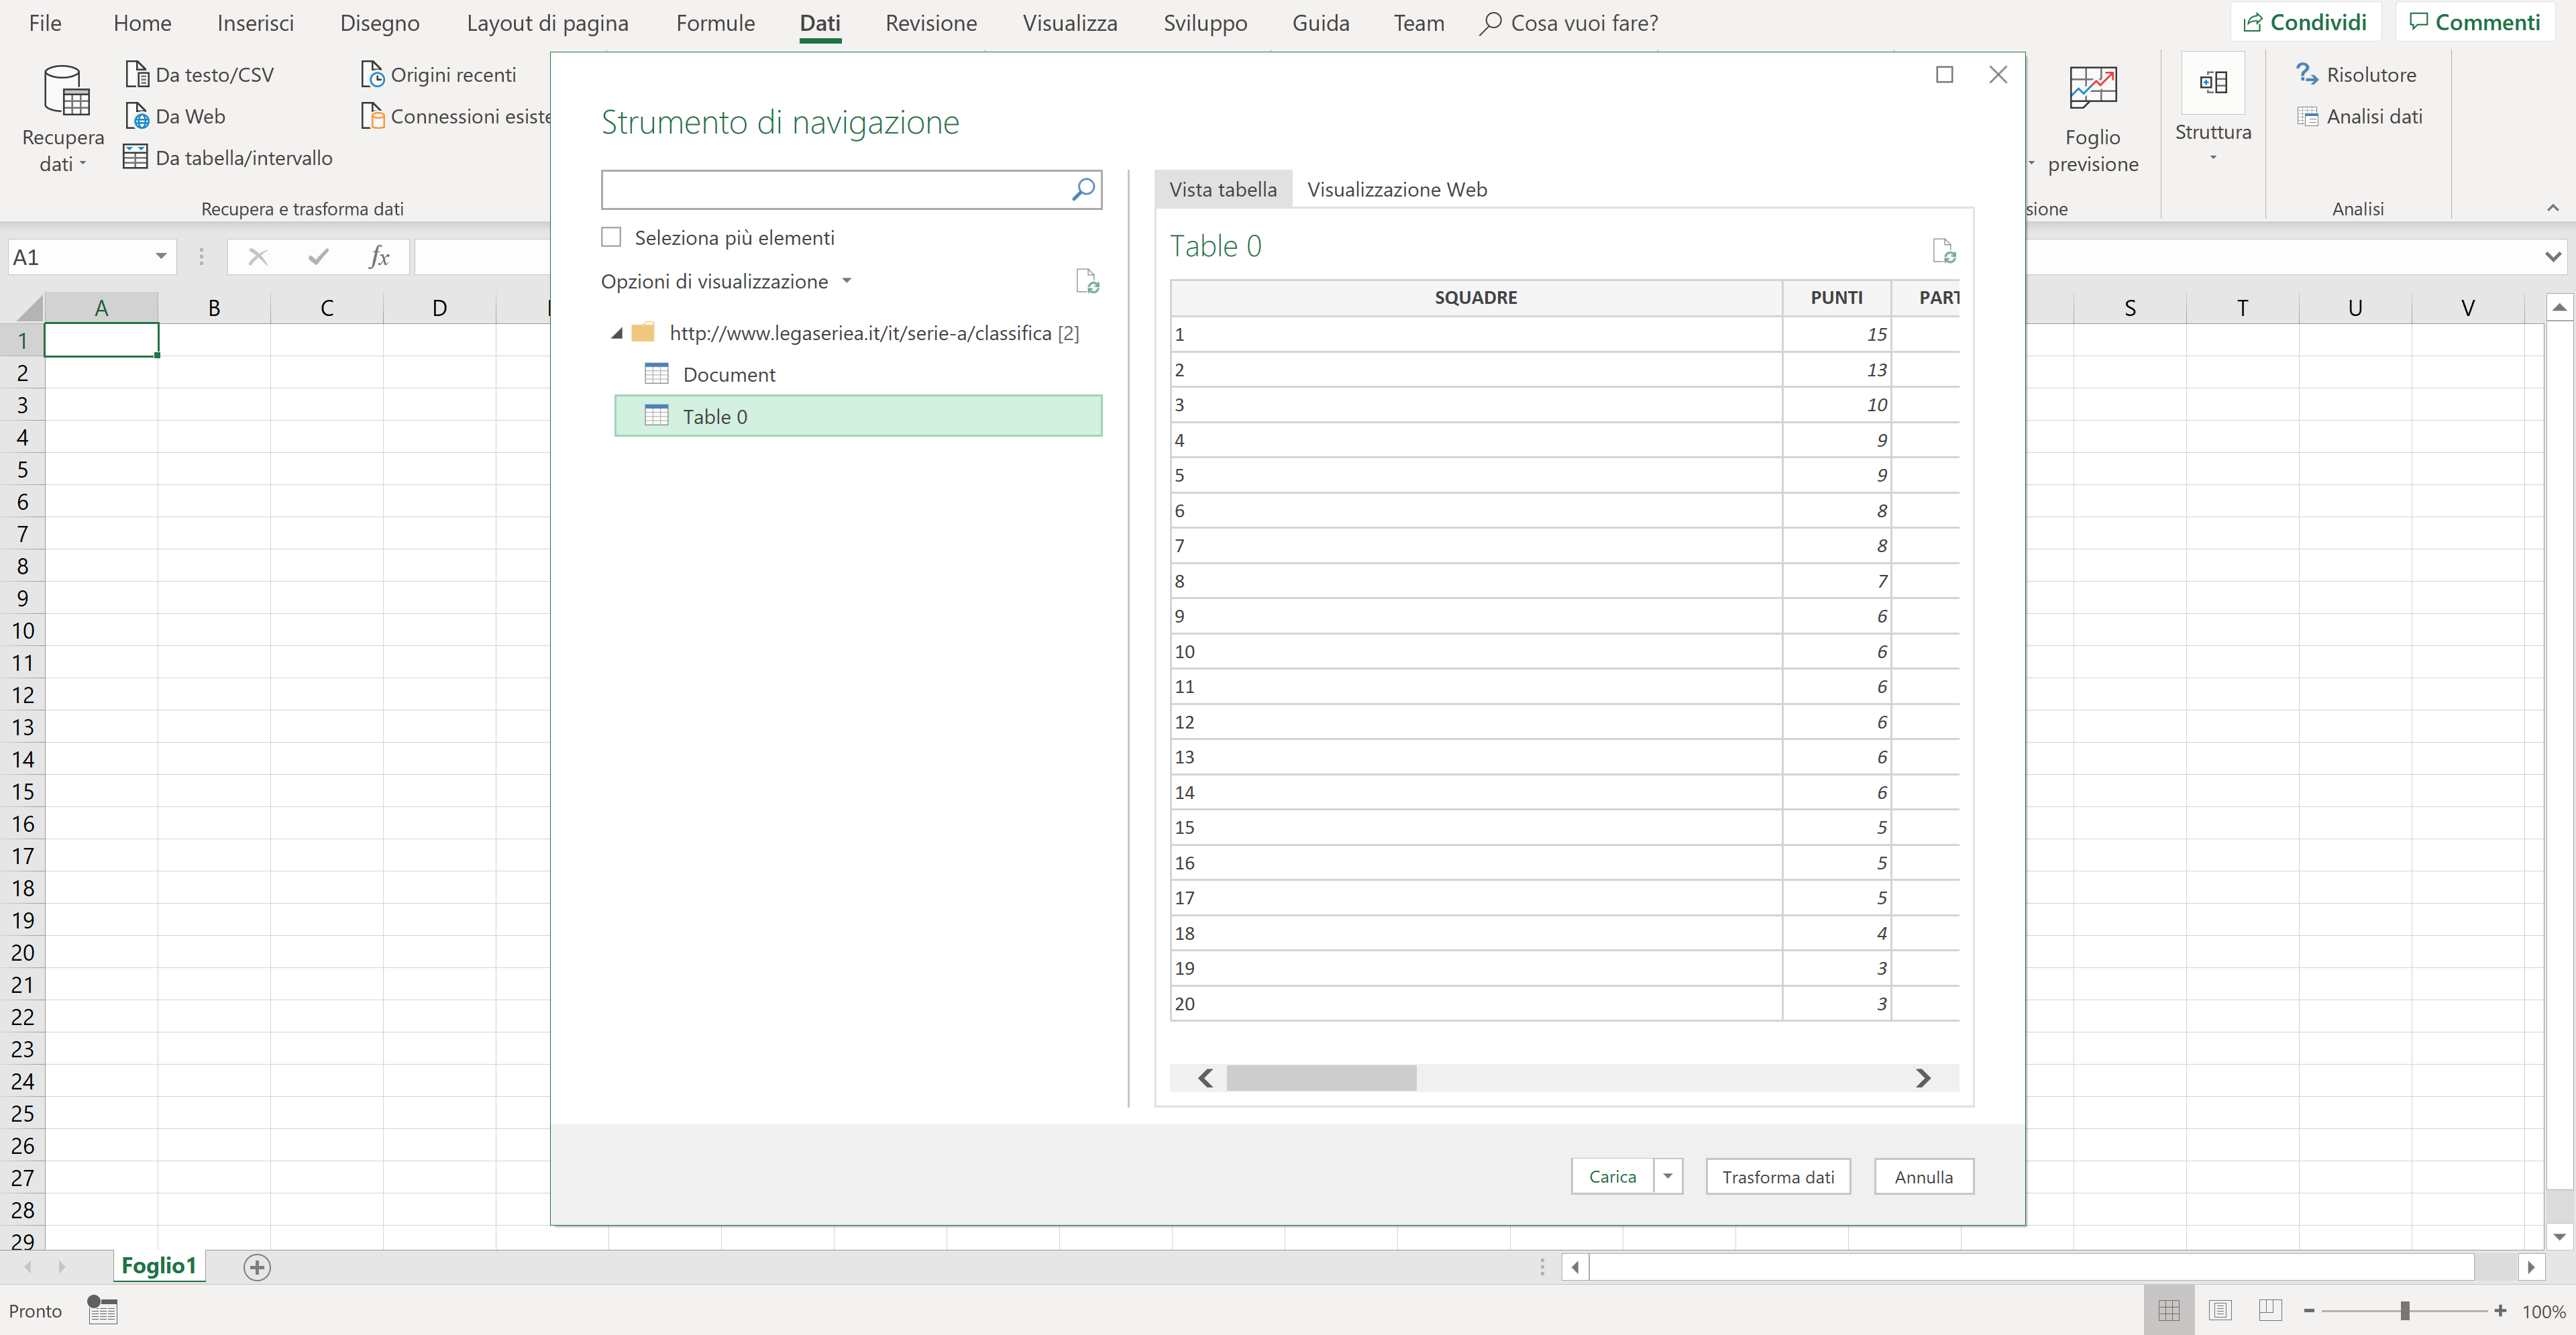2576x1335 pixels.
Task: Click cell A1 in the worksheet
Action: [101, 340]
